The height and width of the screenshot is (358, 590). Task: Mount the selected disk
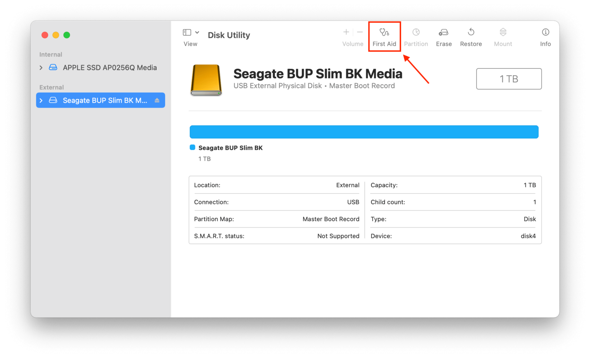[503, 37]
